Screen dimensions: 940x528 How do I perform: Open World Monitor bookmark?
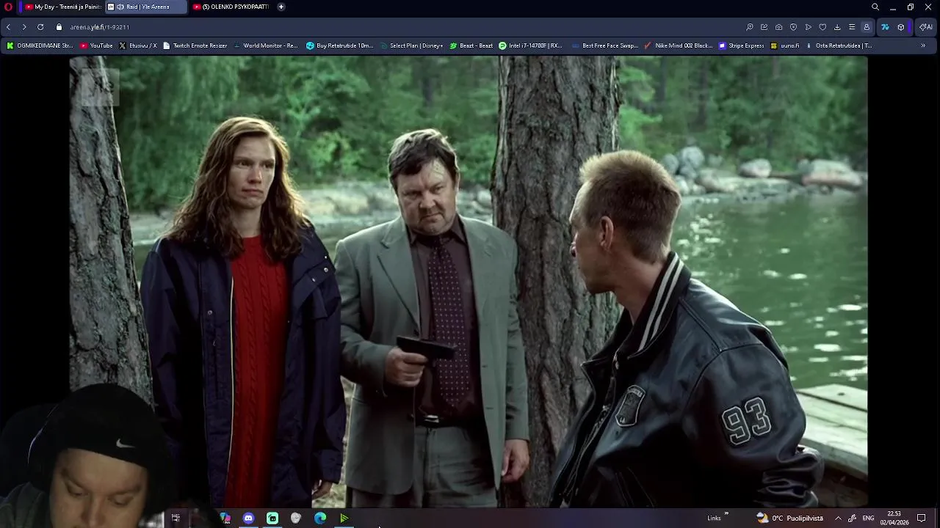[x=265, y=45]
